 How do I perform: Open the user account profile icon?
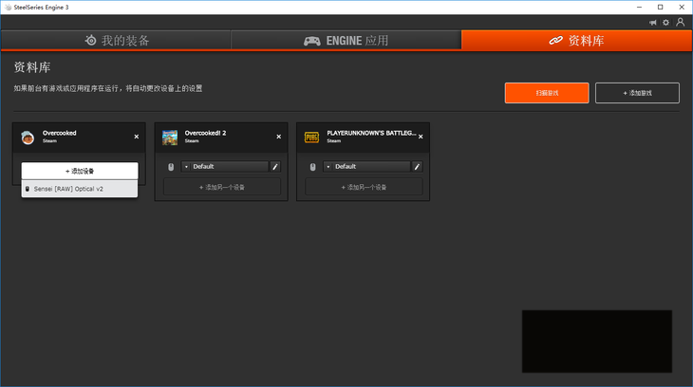[680, 22]
